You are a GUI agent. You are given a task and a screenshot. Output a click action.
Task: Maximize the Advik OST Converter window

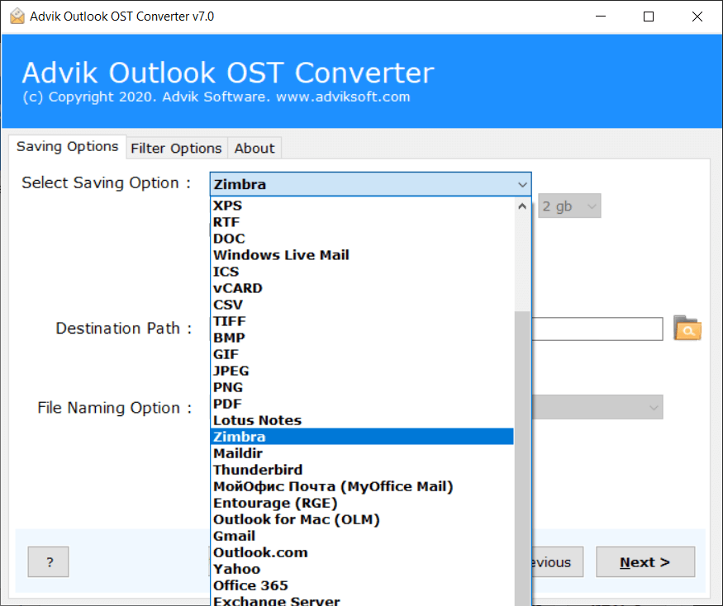click(649, 17)
